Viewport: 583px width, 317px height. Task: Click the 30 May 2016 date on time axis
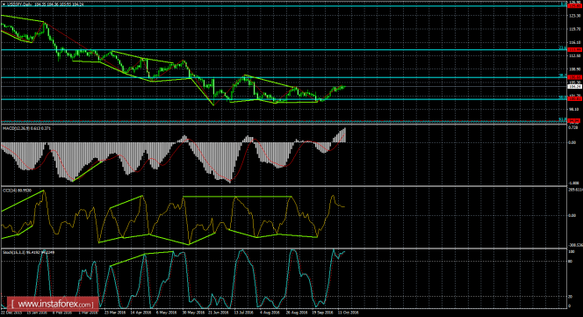coord(192,313)
